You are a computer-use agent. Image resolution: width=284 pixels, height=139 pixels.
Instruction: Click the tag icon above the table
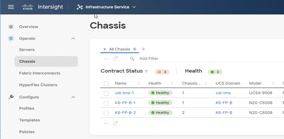pyautogui.click(x=115, y=59)
